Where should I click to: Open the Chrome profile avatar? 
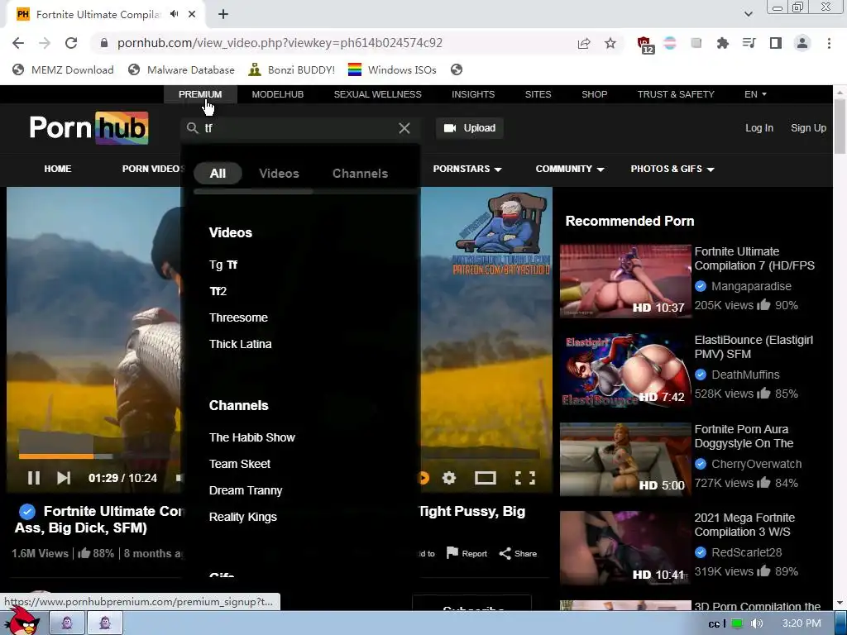802,43
